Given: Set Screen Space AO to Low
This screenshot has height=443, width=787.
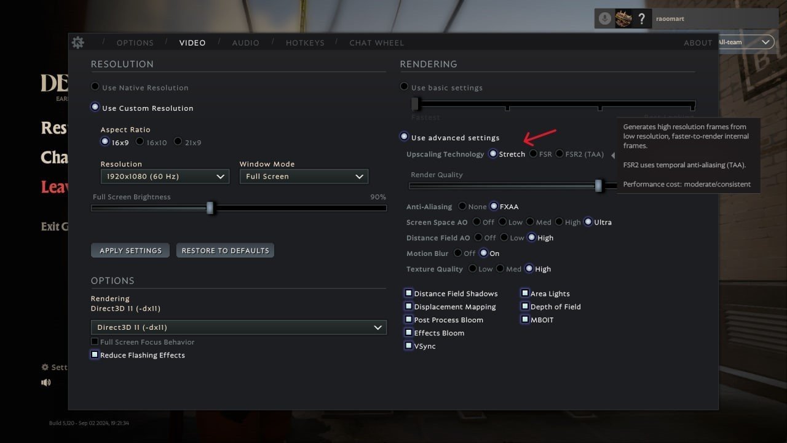Looking at the screenshot, I should coord(502,221).
